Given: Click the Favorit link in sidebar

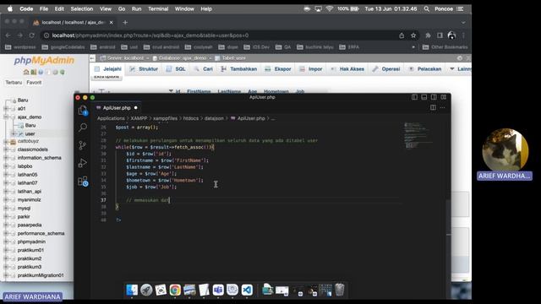Looking at the screenshot, I should point(34,83).
